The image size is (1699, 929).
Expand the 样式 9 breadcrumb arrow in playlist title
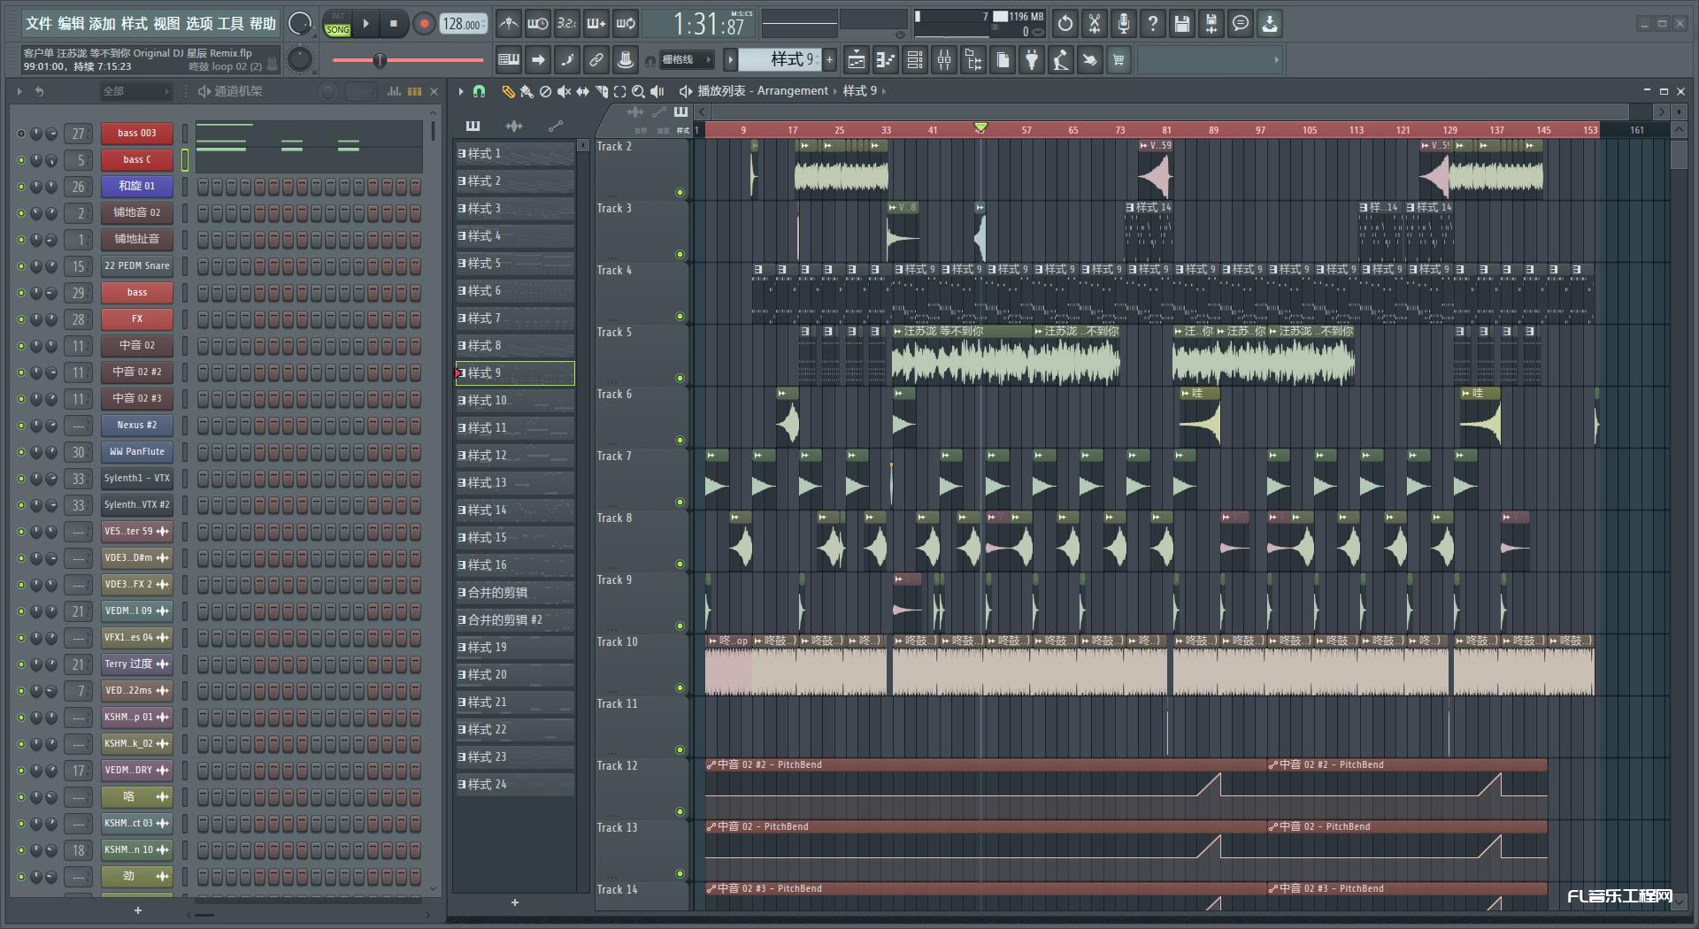883,91
